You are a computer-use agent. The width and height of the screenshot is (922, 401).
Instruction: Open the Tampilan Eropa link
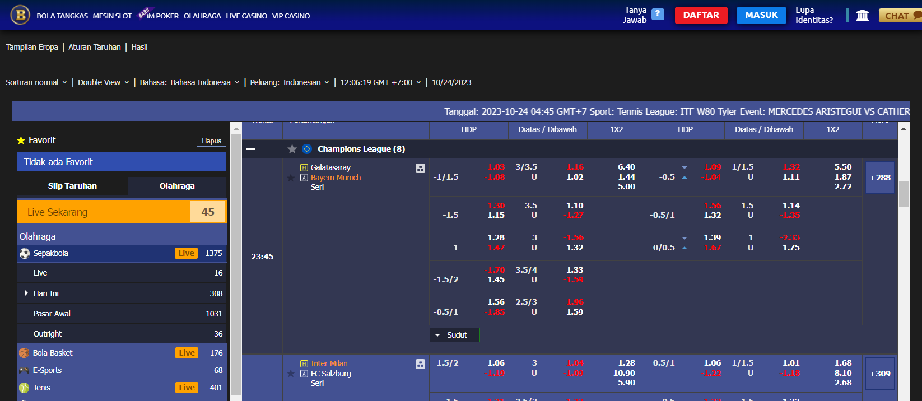pyautogui.click(x=32, y=47)
